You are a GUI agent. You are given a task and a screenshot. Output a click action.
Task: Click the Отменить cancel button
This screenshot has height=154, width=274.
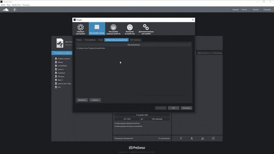pos(187,108)
